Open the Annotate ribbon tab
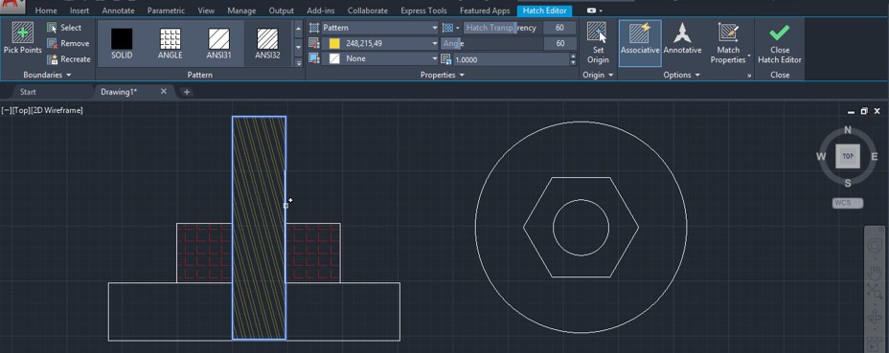 [x=118, y=11]
